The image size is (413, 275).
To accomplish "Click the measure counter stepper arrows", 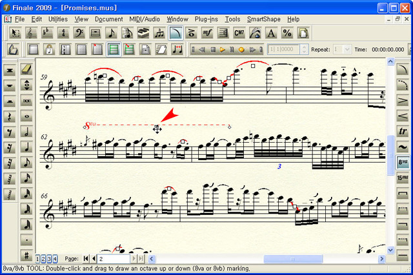I will [304, 49].
